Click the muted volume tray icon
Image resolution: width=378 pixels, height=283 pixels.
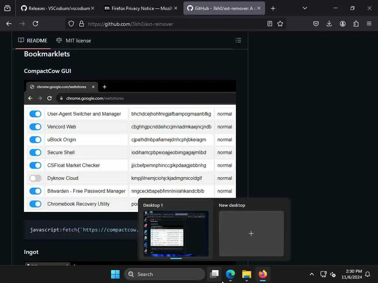[333, 274]
